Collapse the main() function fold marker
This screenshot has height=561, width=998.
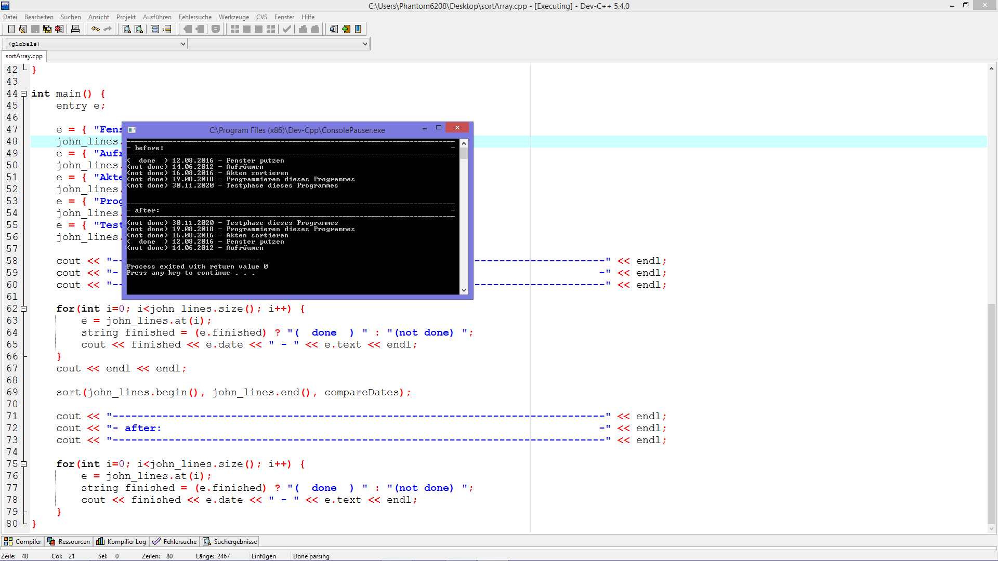click(24, 94)
